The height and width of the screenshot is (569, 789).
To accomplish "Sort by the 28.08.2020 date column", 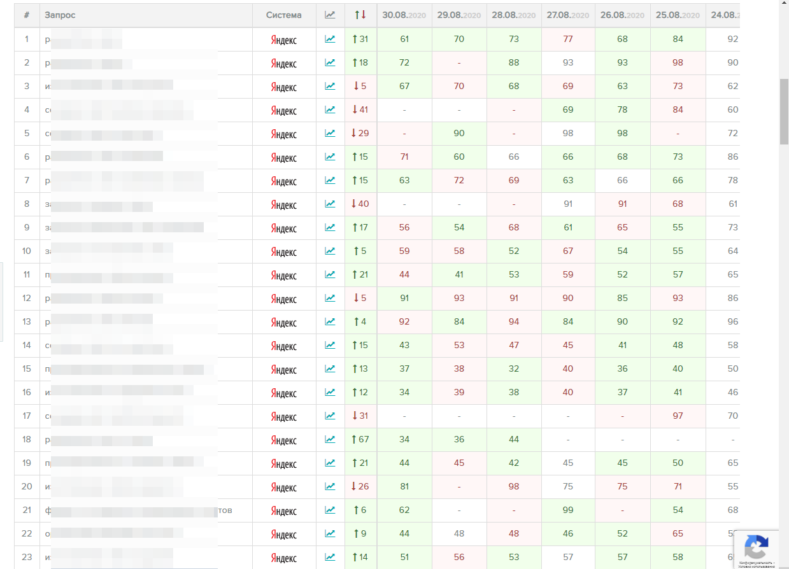I will point(514,15).
